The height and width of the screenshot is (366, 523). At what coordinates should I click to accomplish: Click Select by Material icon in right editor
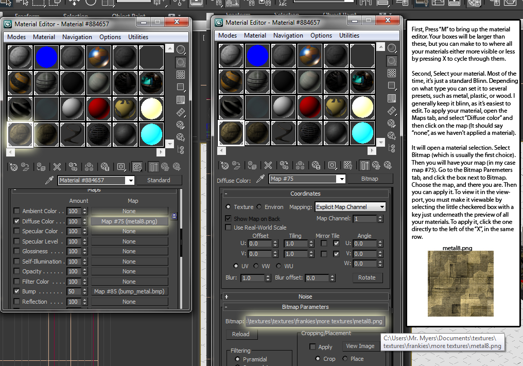[x=392, y=136]
